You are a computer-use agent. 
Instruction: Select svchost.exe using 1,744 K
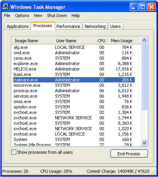pos(74,118)
